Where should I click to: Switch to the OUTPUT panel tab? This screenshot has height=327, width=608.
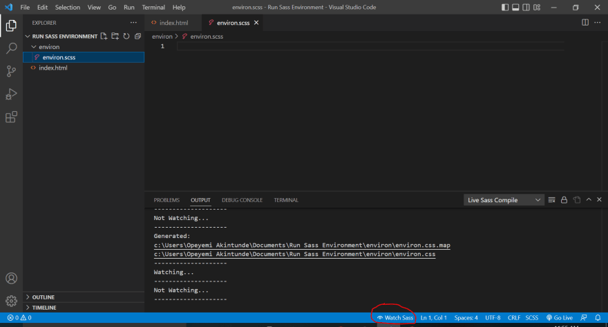pos(200,200)
